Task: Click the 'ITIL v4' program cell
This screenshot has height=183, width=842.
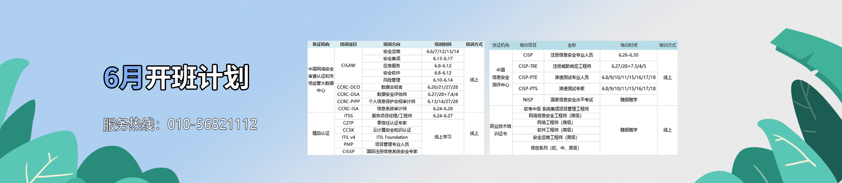Action: point(348,137)
